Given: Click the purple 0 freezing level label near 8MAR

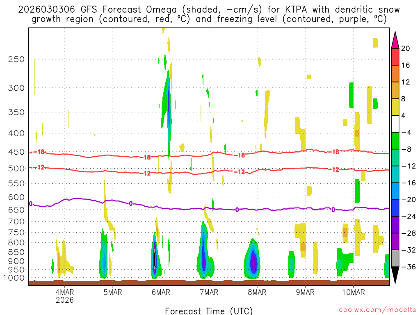Looking at the screenshot, I should pyautogui.click(x=237, y=210).
